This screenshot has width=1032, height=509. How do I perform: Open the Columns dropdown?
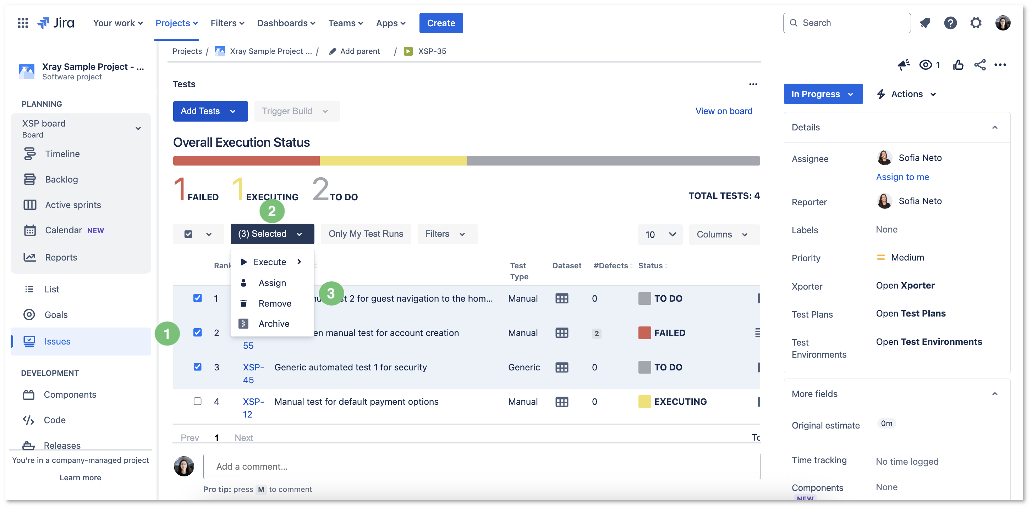724,235
